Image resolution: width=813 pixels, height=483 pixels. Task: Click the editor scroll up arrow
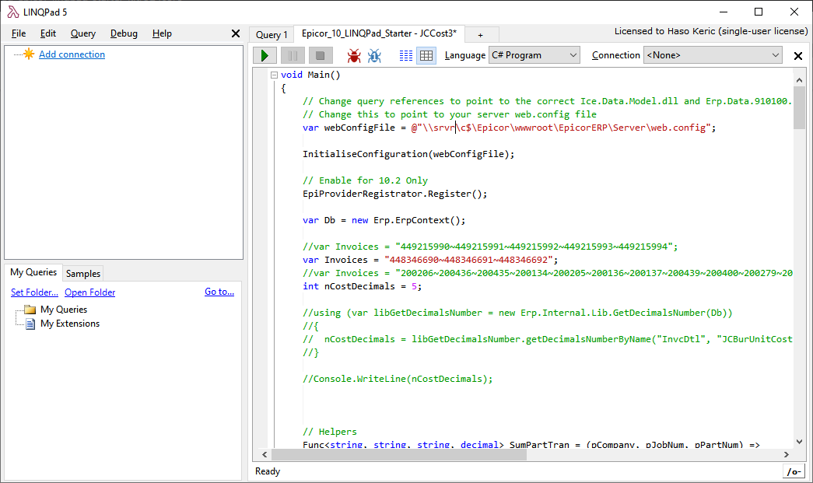[x=799, y=80]
